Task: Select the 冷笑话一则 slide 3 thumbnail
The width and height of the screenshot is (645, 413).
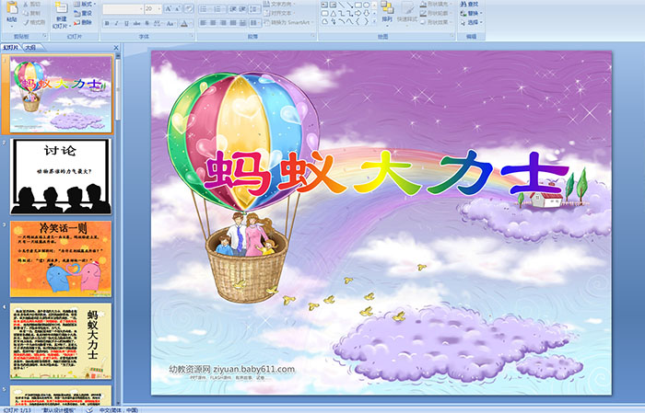Action: coord(61,258)
